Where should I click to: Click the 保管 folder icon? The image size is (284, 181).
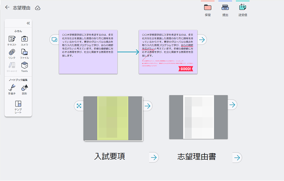[x=208, y=8]
